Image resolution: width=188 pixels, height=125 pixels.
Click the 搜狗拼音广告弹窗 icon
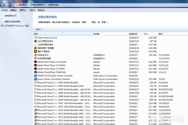pos(35,48)
